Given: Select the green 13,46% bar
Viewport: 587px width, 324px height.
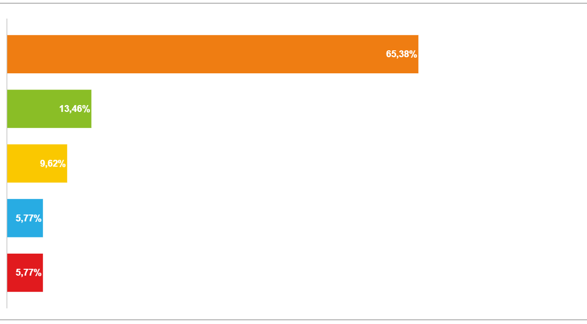Looking at the screenshot, I should tap(49, 109).
